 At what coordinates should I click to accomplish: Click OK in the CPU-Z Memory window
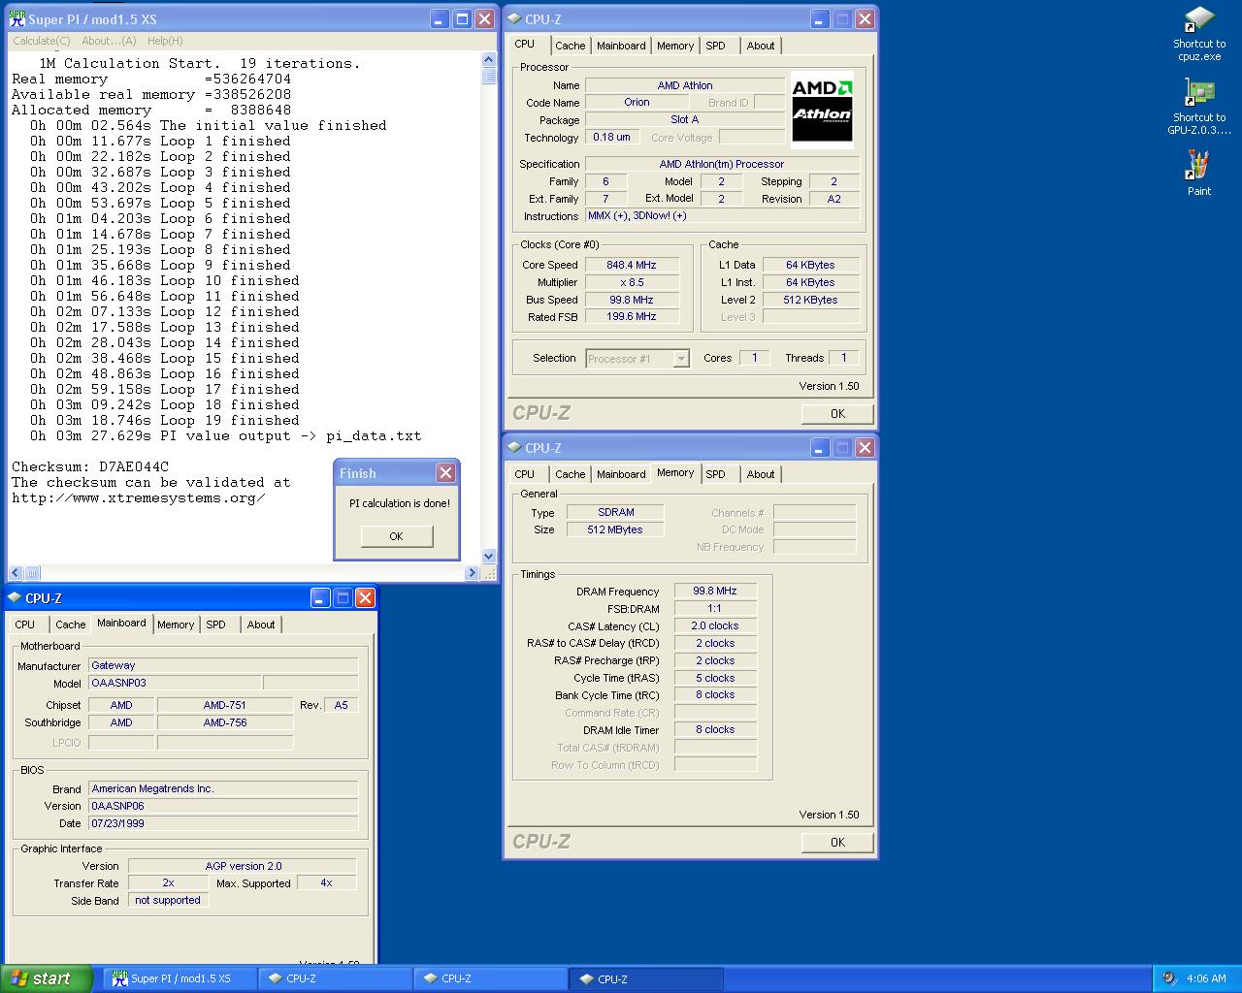click(x=837, y=842)
